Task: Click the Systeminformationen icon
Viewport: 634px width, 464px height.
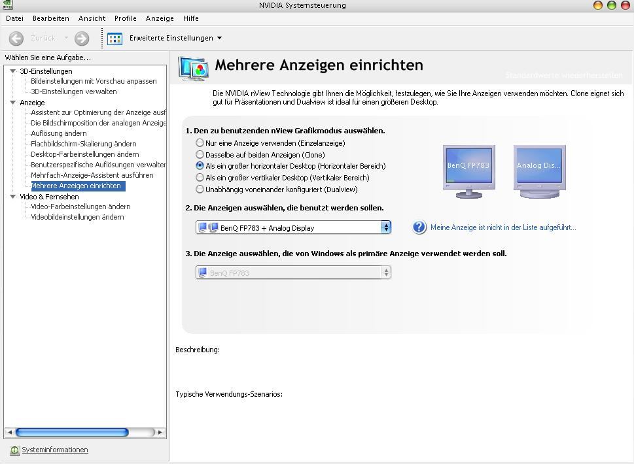Action: pyautogui.click(x=14, y=450)
